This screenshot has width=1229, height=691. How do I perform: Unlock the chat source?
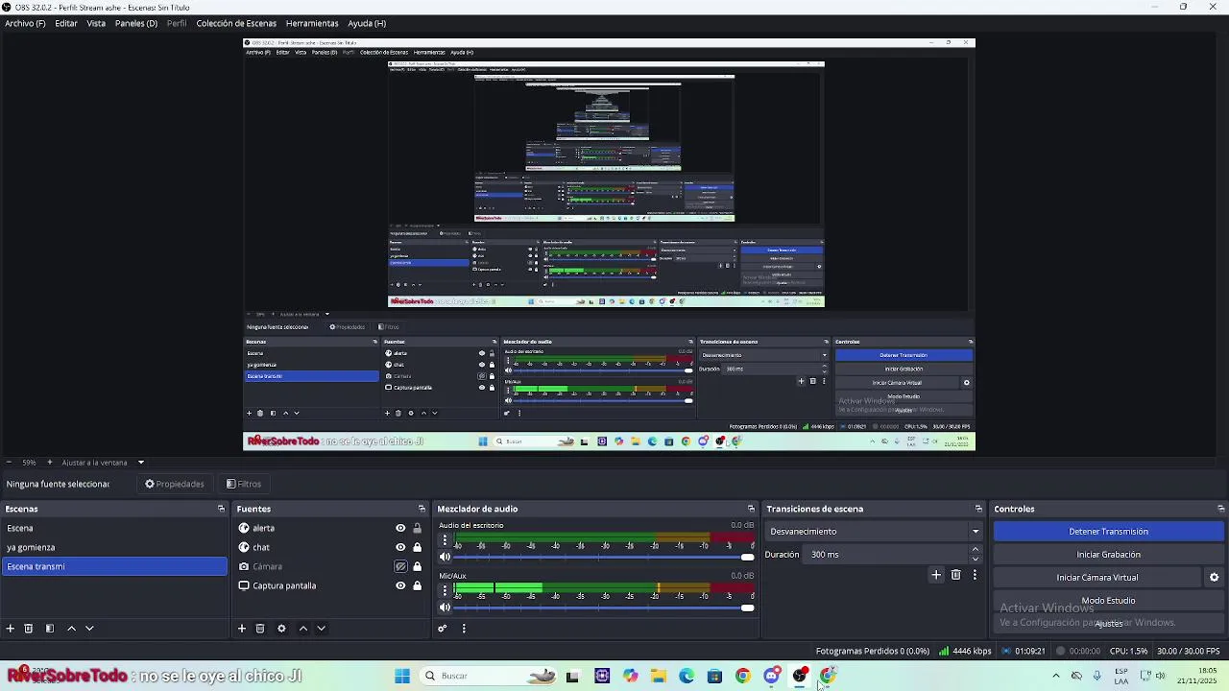[417, 547]
